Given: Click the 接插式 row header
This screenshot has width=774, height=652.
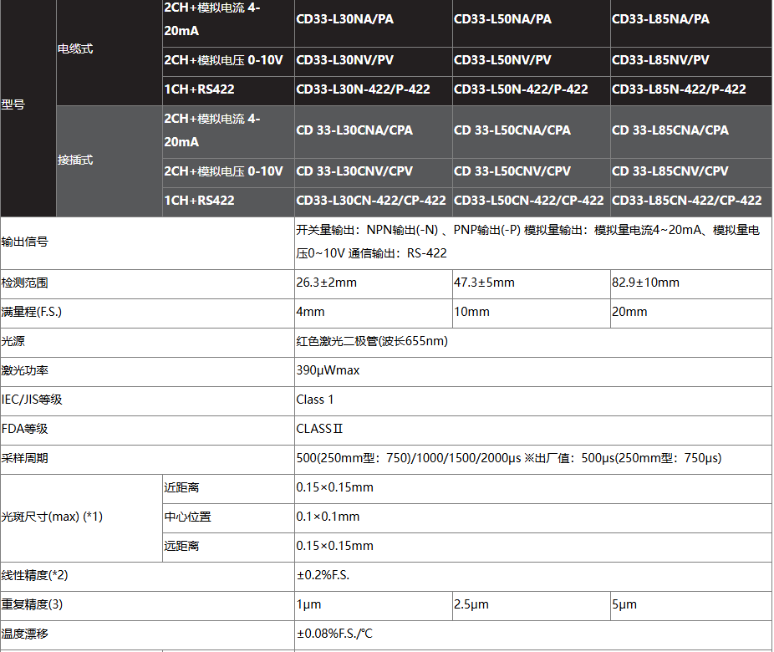Looking at the screenshot, I should [x=75, y=160].
